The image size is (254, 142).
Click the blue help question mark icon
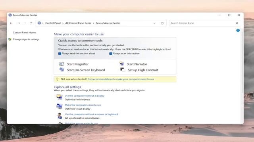pyautogui.click(x=238, y=30)
